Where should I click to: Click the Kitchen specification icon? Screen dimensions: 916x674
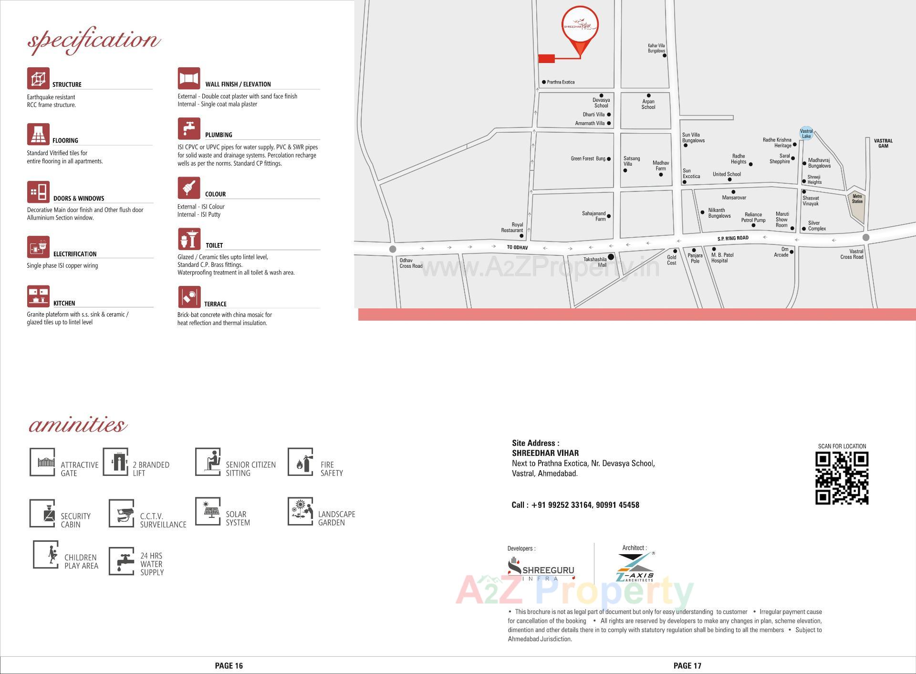[x=38, y=295]
